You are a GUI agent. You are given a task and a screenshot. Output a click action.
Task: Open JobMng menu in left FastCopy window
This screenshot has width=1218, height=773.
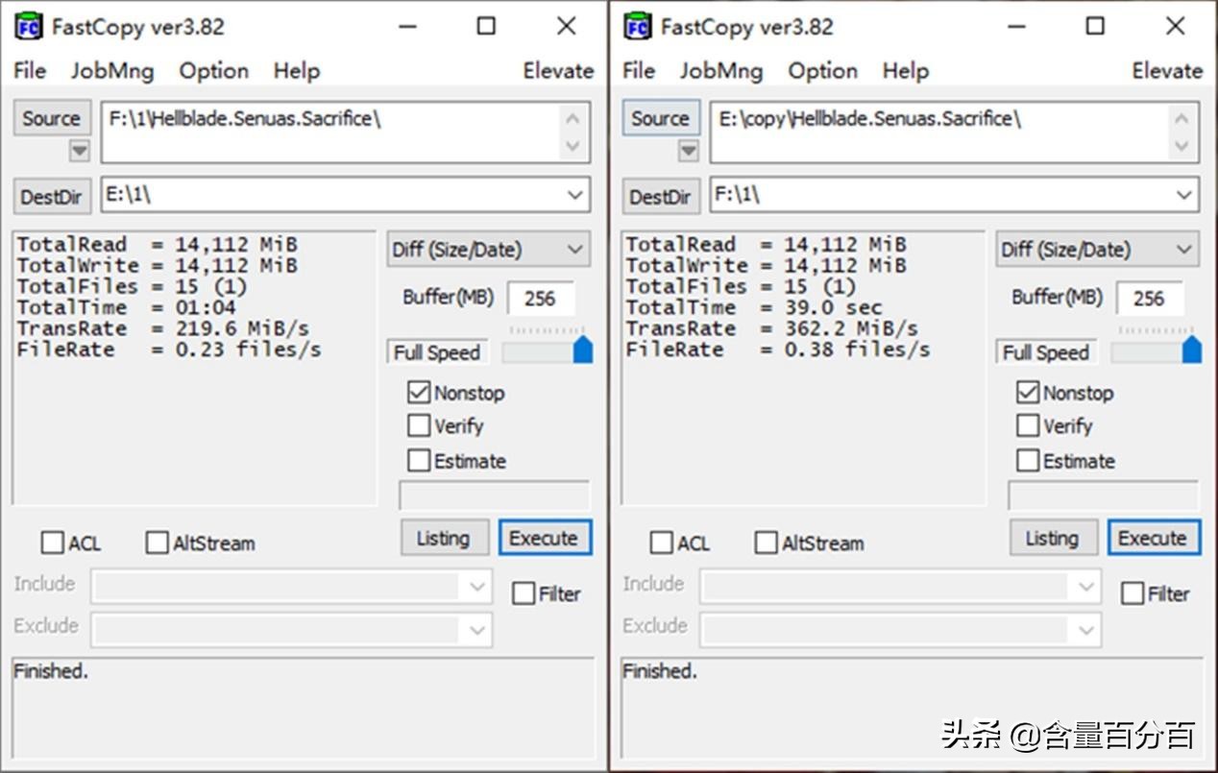pyautogui.click(x=111, y=70)
